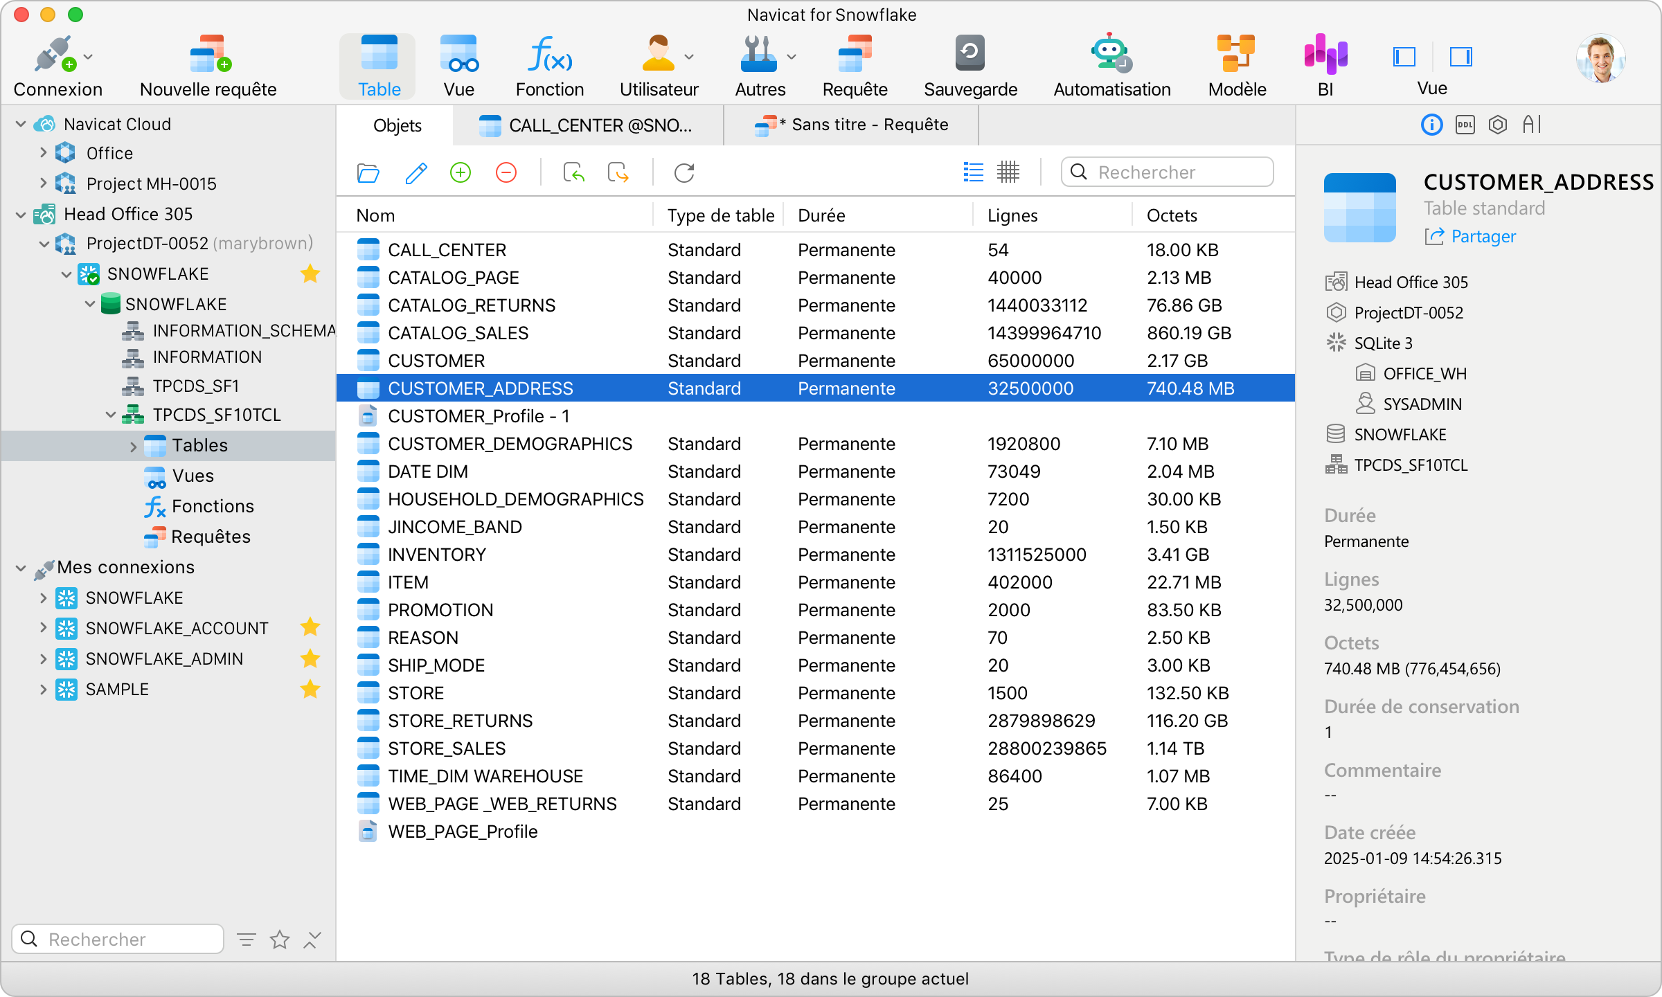Toggle favorite star on ProjectDT SNOWFLAKE connection
The width and height of the screenshot is (1662, 997).
(310, 274)
